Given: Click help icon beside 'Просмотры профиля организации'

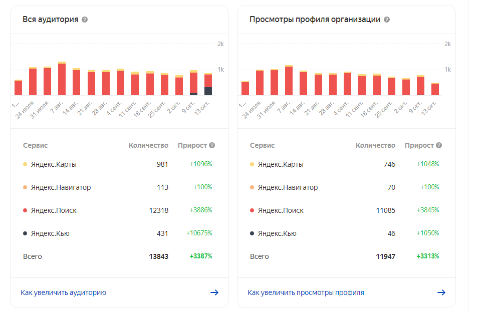Looking at the screenshot, I should click(x=387, y=20).
